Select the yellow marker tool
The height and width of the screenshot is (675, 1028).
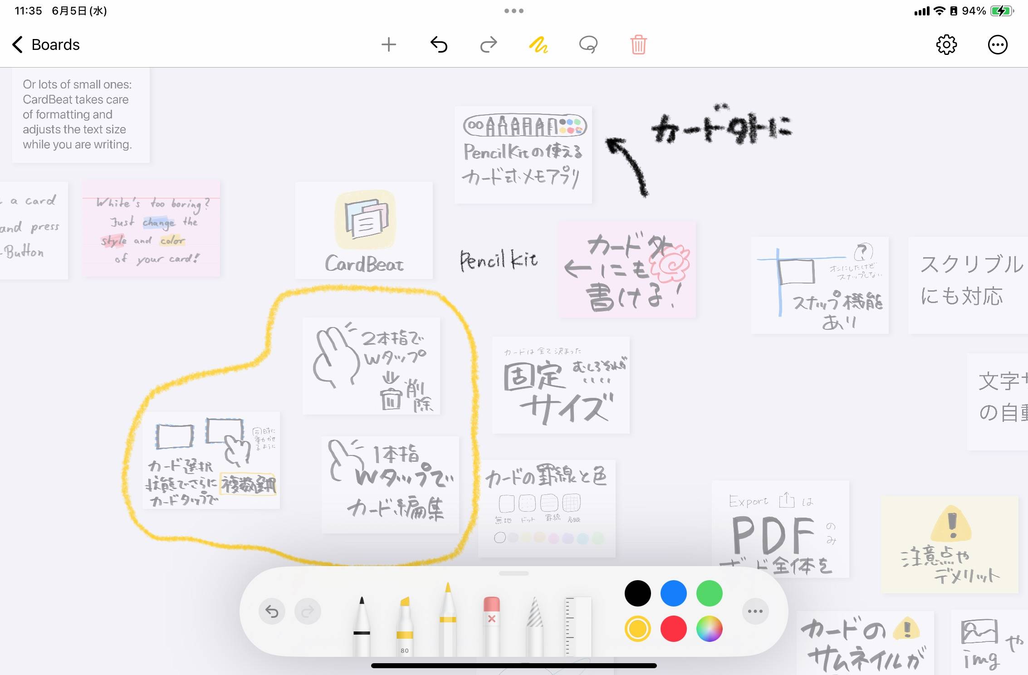click(x=405, y=626)
